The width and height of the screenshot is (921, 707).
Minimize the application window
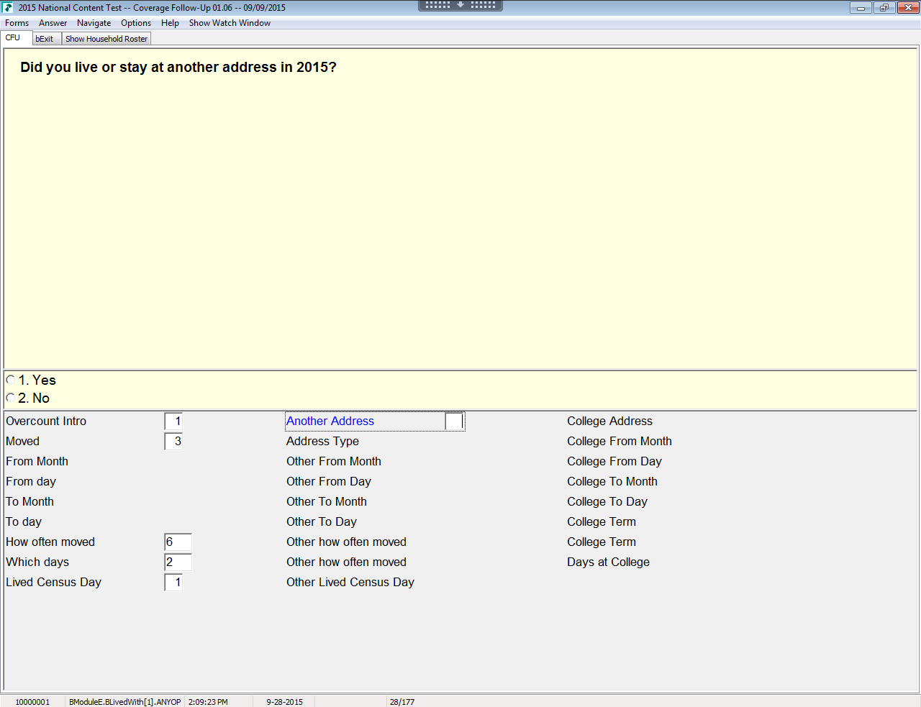tap(861, 8)
